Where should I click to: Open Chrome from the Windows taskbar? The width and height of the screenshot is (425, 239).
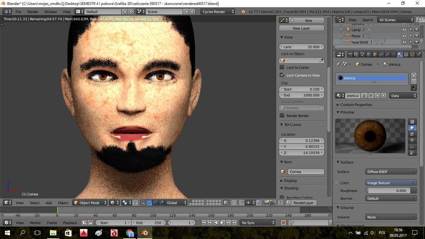point(129,233)
